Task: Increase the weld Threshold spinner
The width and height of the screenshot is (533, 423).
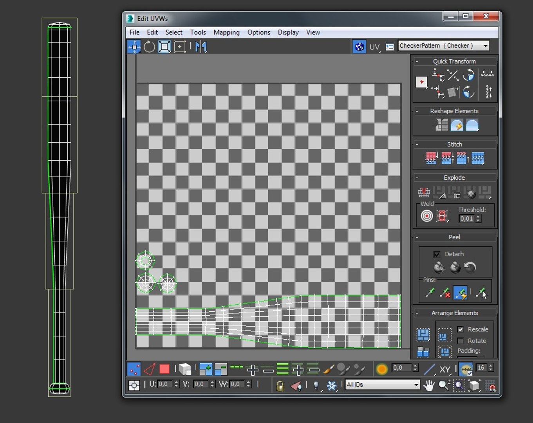Action: [x=478, y=217]
